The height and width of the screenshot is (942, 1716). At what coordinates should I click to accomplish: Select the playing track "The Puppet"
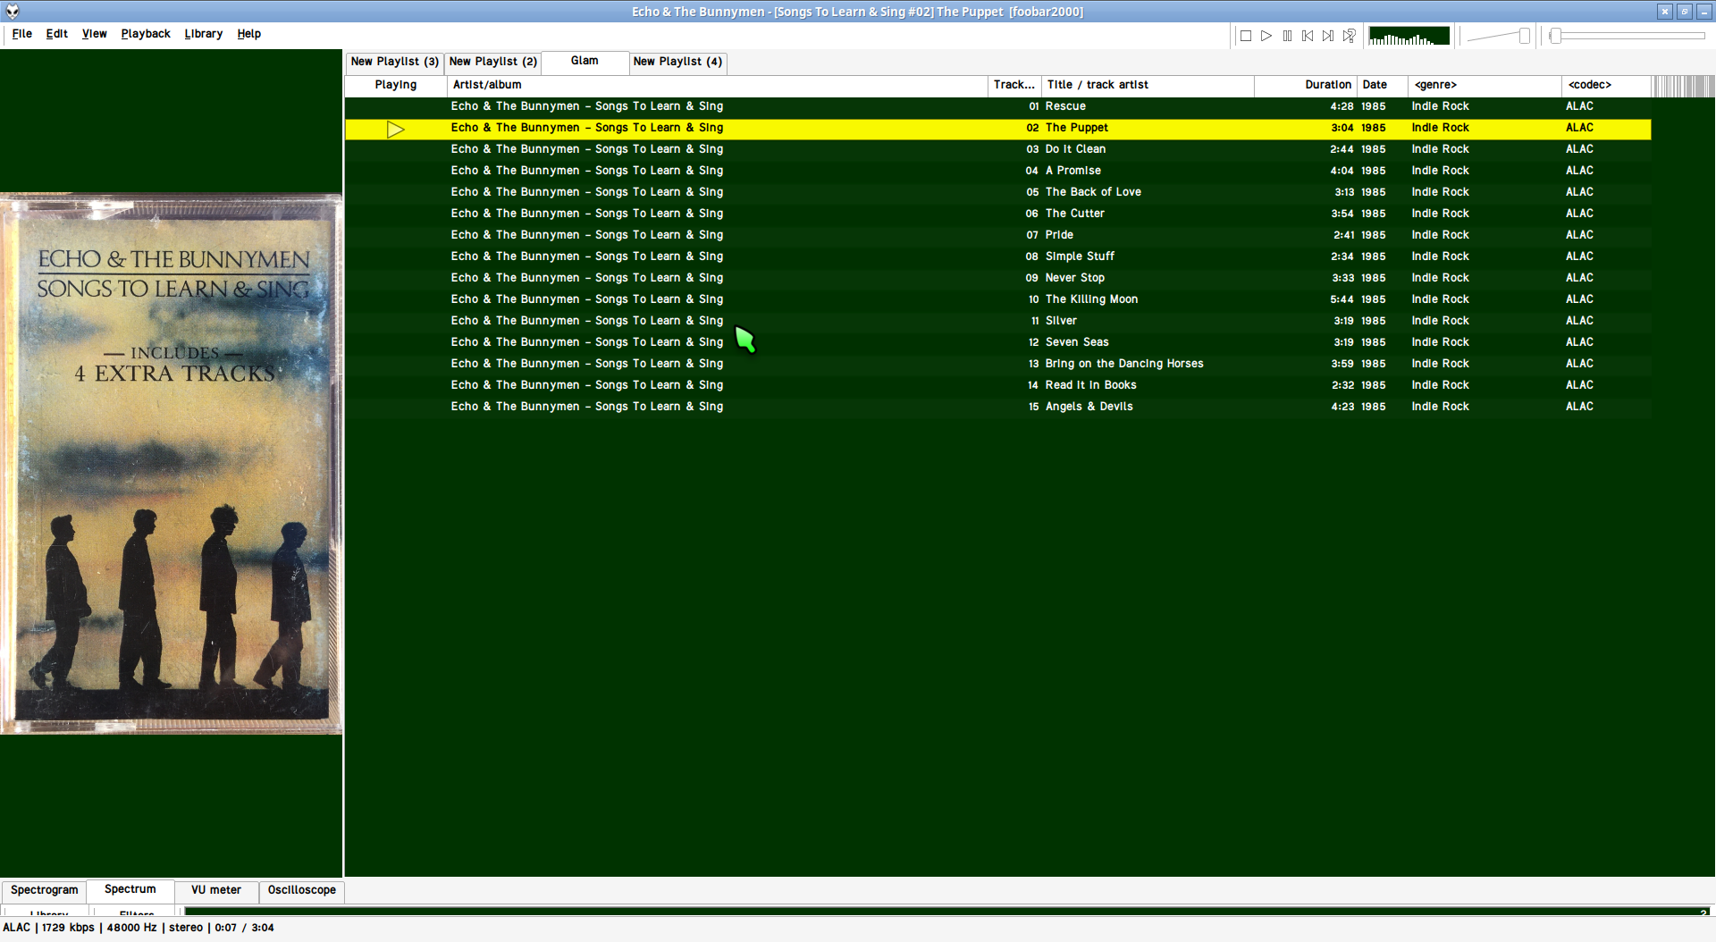click(x=997, y=128)
